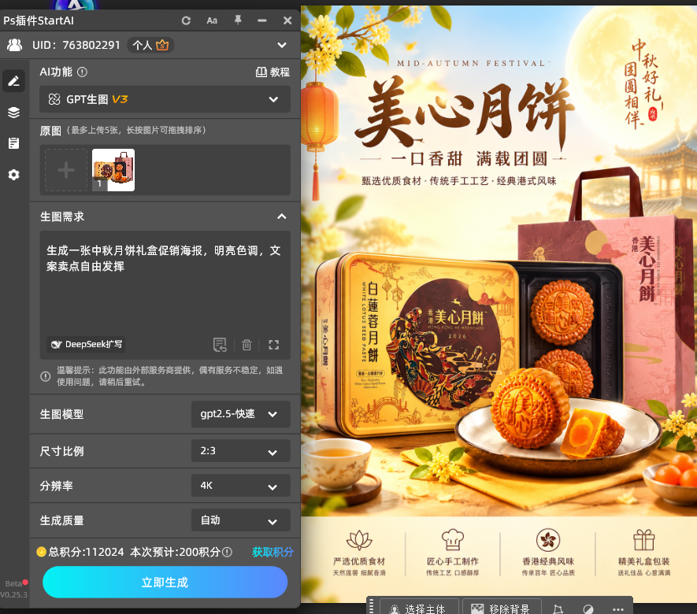Click DeepSeek扩写 expand button
Screen dimensions: 697x614
(x=86, y=344)
